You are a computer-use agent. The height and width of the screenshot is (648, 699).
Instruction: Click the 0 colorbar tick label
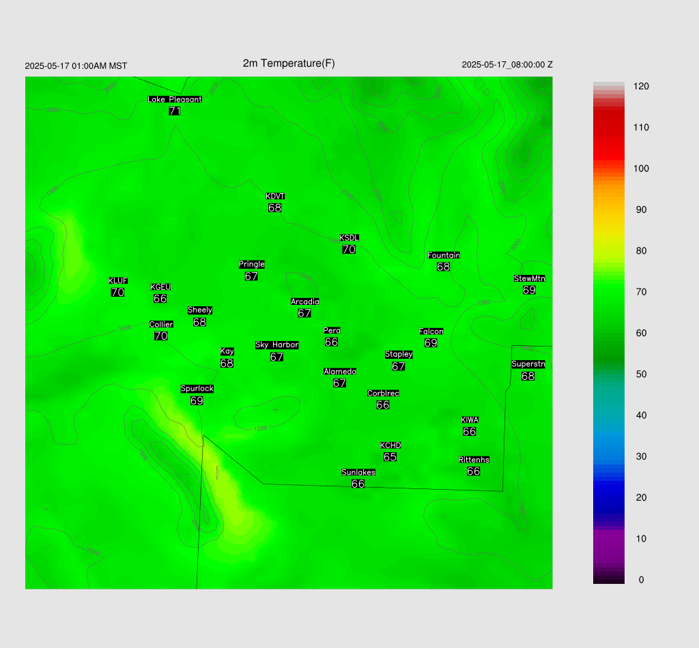coord(641,580)
